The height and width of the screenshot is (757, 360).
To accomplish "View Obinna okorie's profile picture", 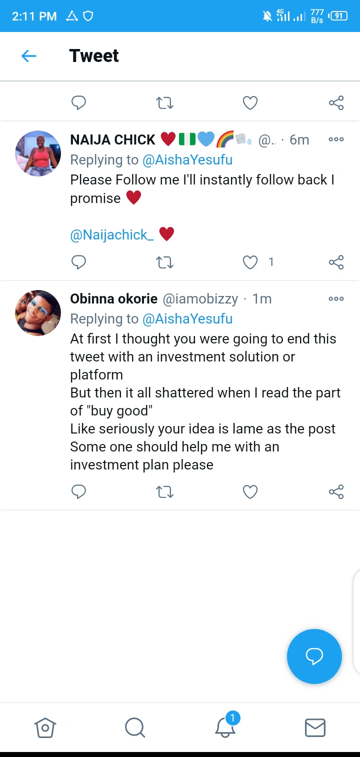I will pos(38,313).
